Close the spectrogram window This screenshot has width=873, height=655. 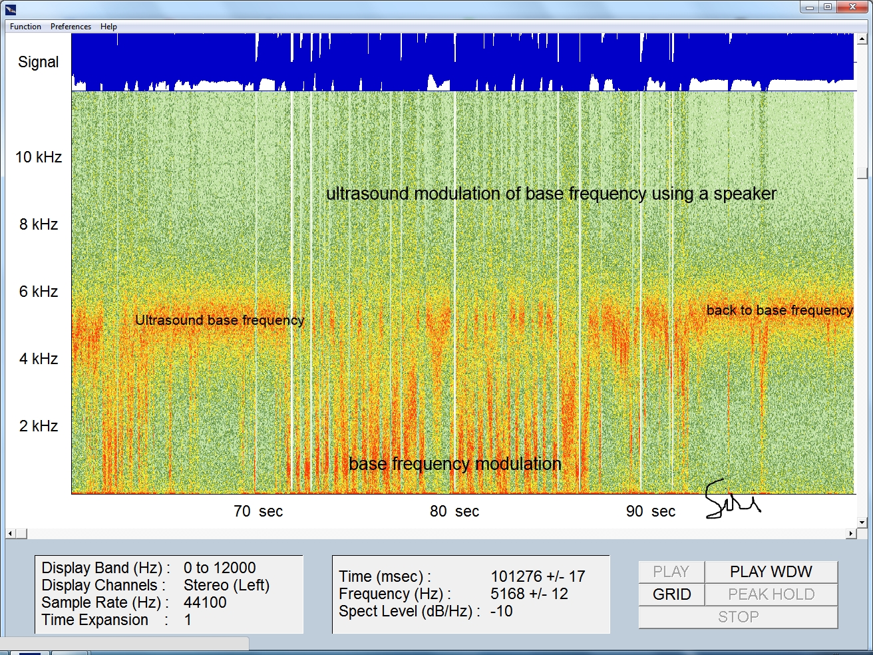(x=852, y=7)
